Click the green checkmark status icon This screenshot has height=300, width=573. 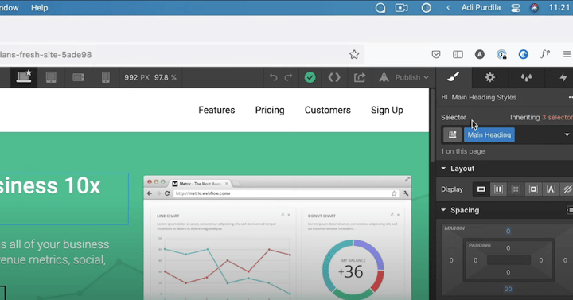point(310,77)
